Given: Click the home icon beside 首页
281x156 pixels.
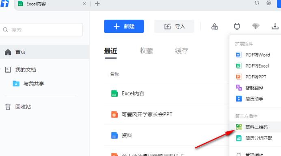Looking at the screenshot, I should (x=8, y=52).
